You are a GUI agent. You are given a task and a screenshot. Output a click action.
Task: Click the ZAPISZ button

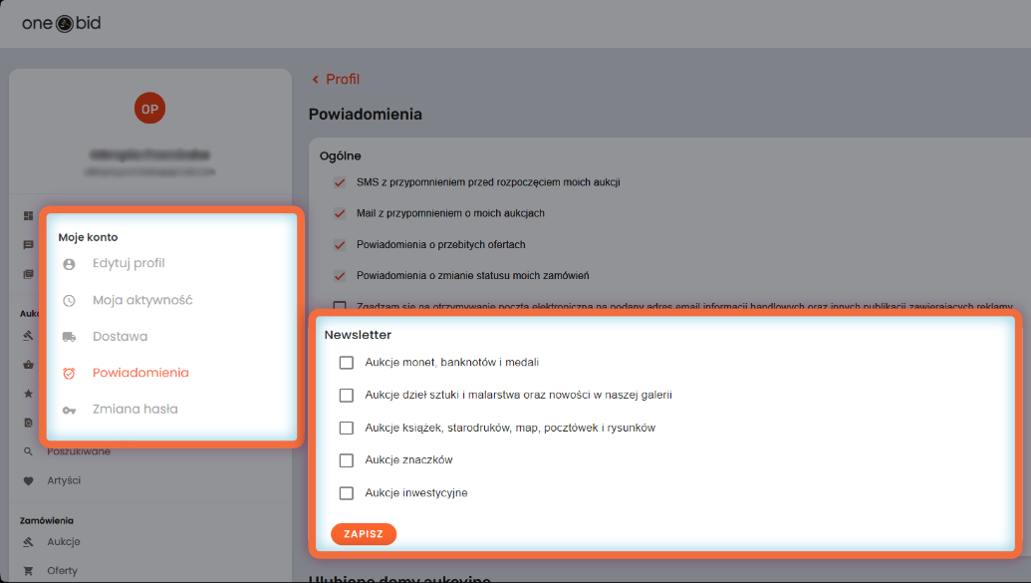[364, 533]
